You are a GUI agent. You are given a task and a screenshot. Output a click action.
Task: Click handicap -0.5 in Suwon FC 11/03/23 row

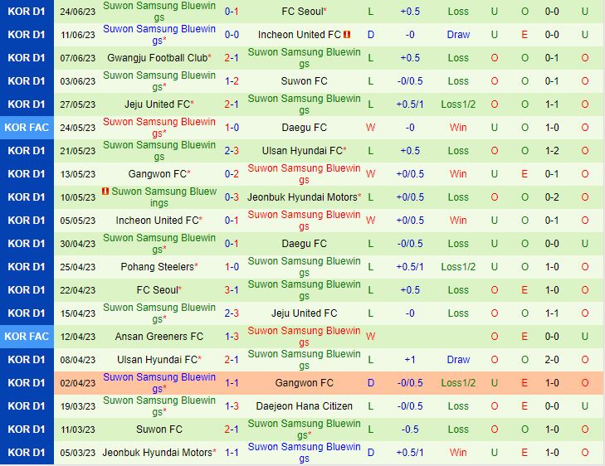click(x=410, y=429)
